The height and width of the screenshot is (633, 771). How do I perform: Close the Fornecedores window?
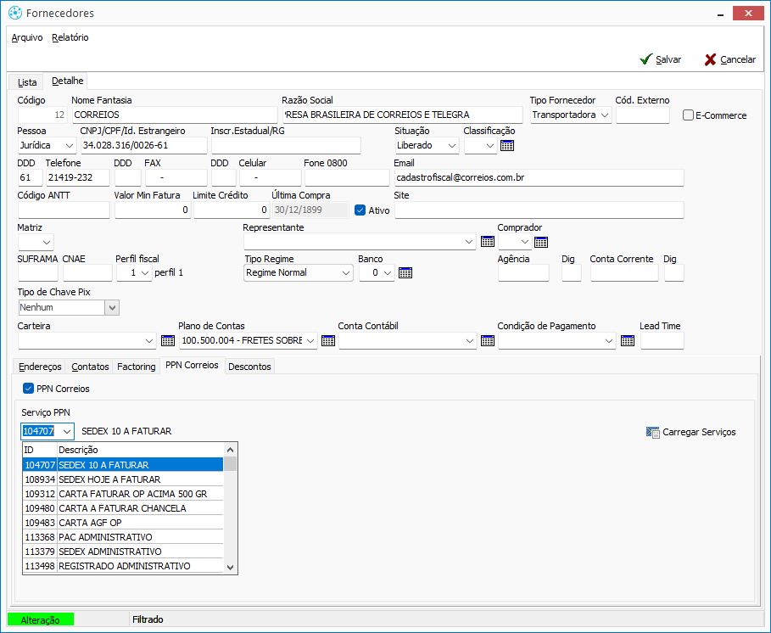coord(748,14)
